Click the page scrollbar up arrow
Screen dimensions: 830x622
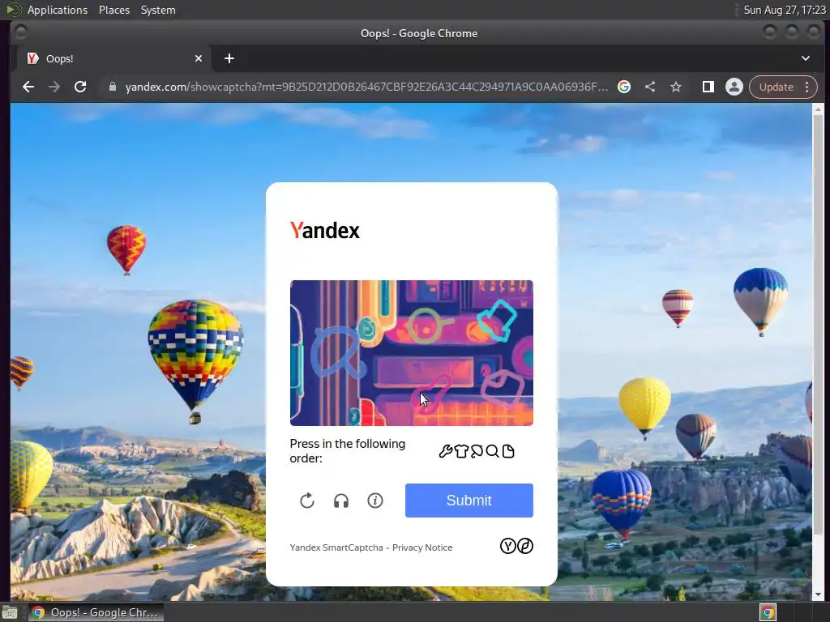click(x=818, y=109)
